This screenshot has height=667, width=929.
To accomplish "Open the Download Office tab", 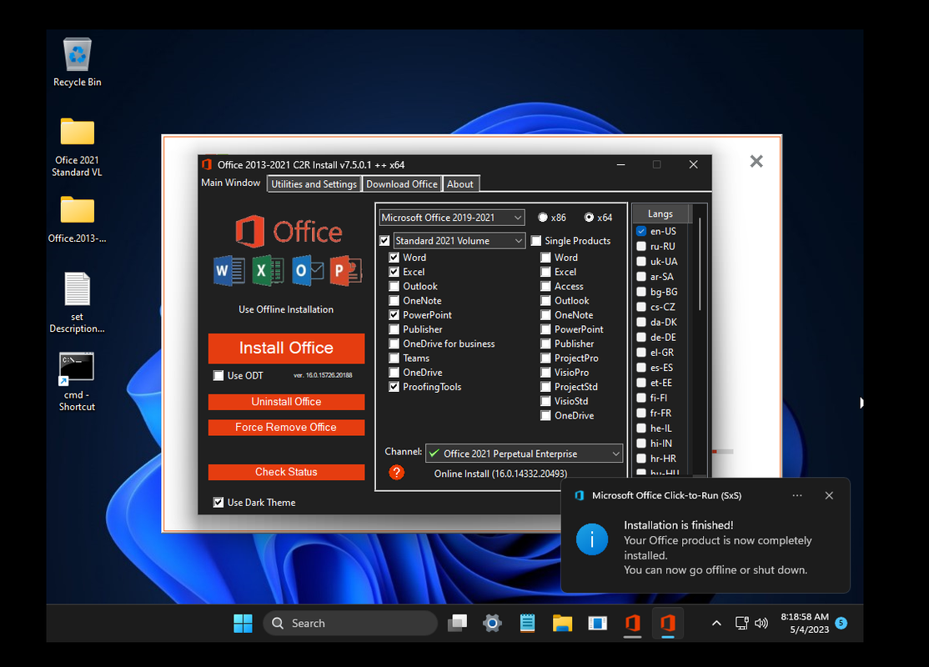I will tap(402, 184).
